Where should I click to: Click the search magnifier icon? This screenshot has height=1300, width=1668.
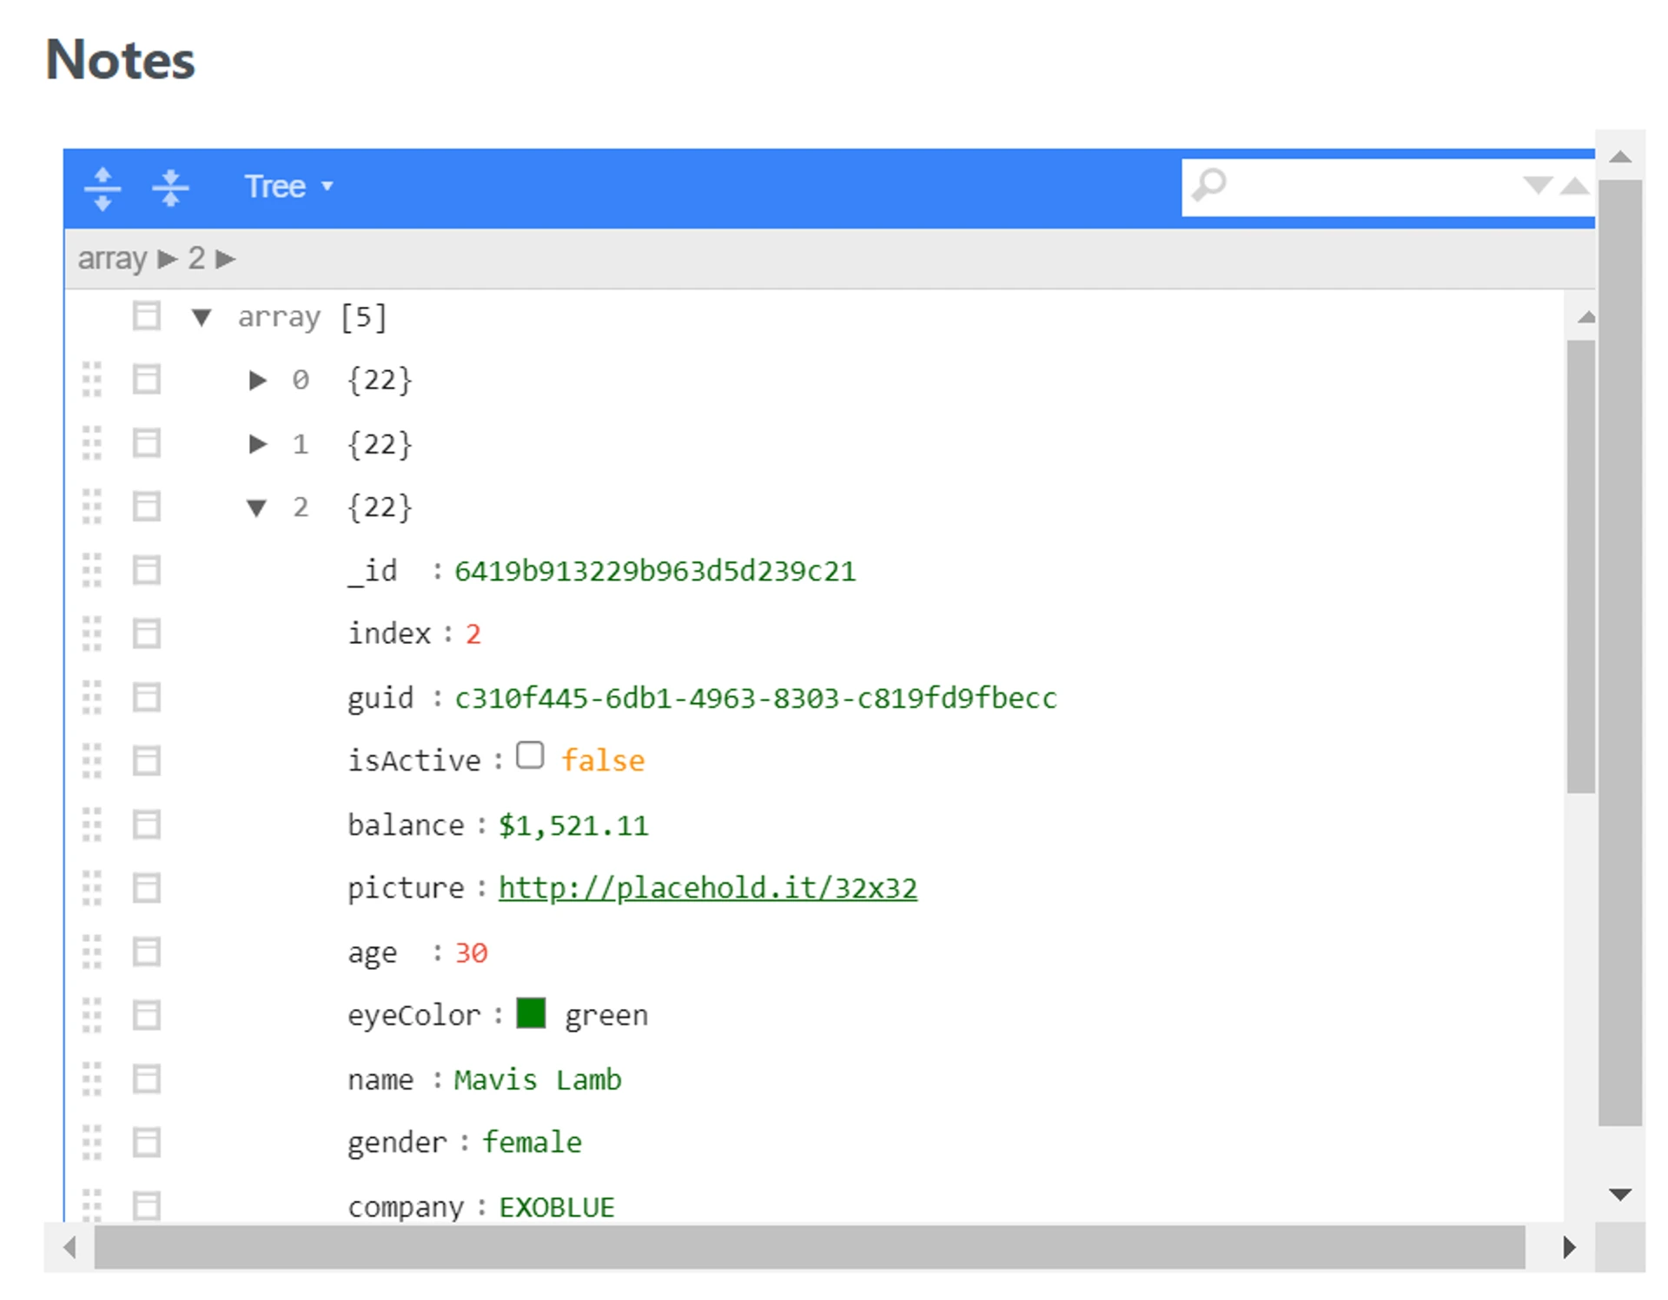(1208, 185)
